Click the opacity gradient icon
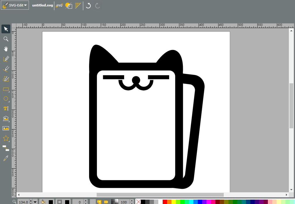This screenshot has width=295, height=204. click(115, 202)
